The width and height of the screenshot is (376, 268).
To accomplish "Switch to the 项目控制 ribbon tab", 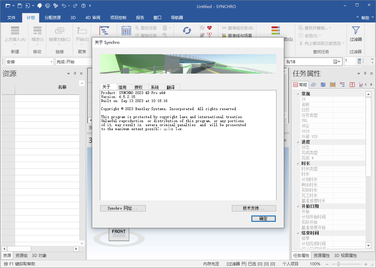I will (118, 17).
